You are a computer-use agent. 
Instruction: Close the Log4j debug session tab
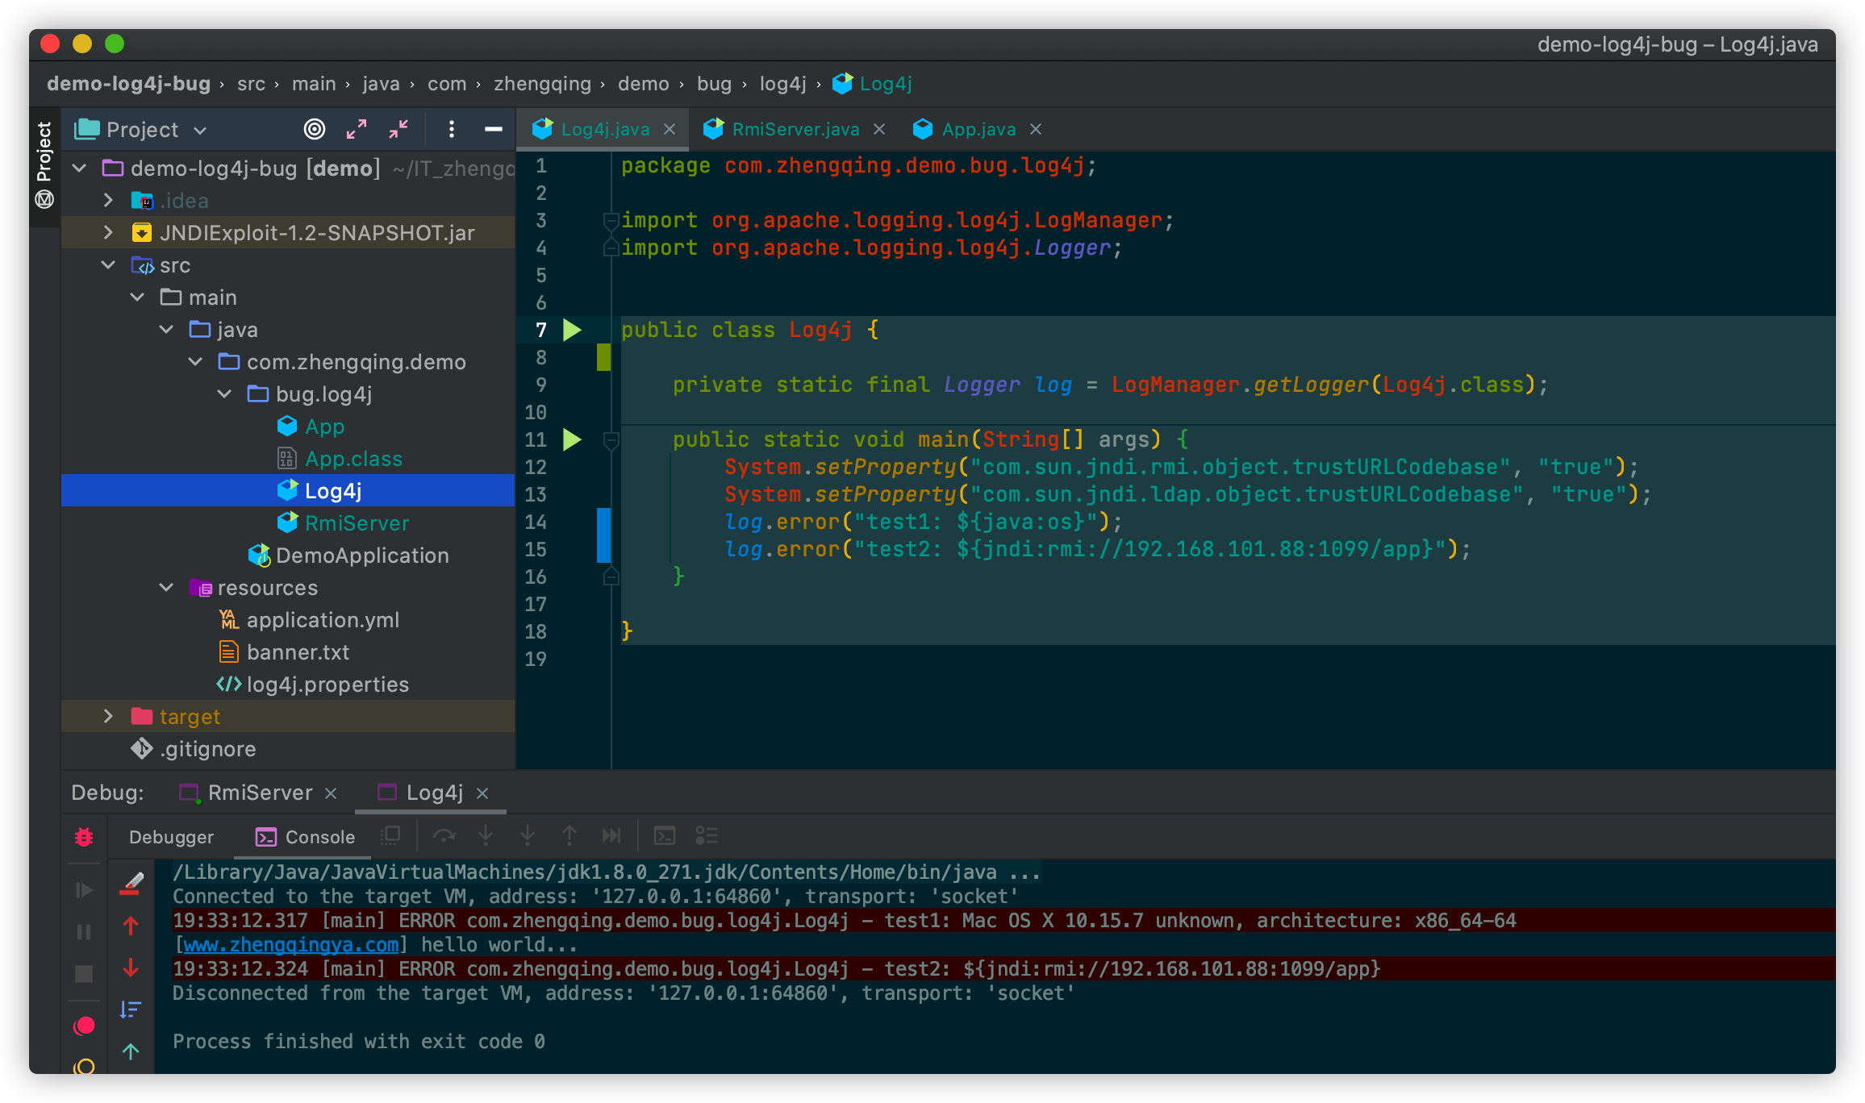(482, 793)
